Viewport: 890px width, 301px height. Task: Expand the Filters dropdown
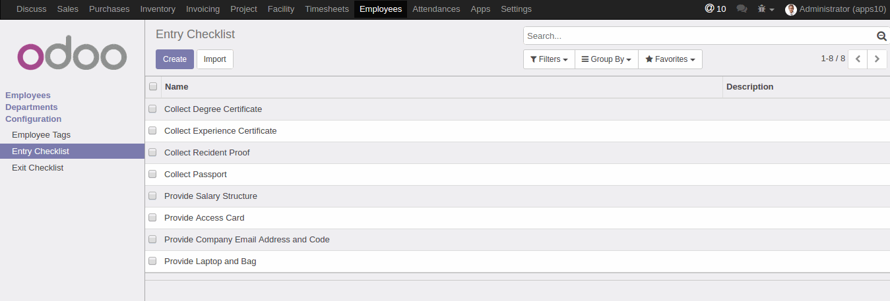549,59
